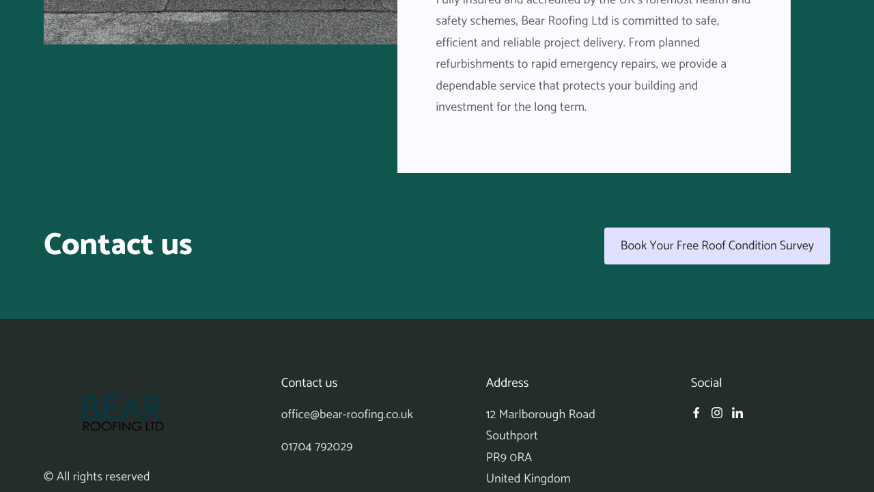Click the roof photo at top left
874x492 pixels.
pos(218,22)
